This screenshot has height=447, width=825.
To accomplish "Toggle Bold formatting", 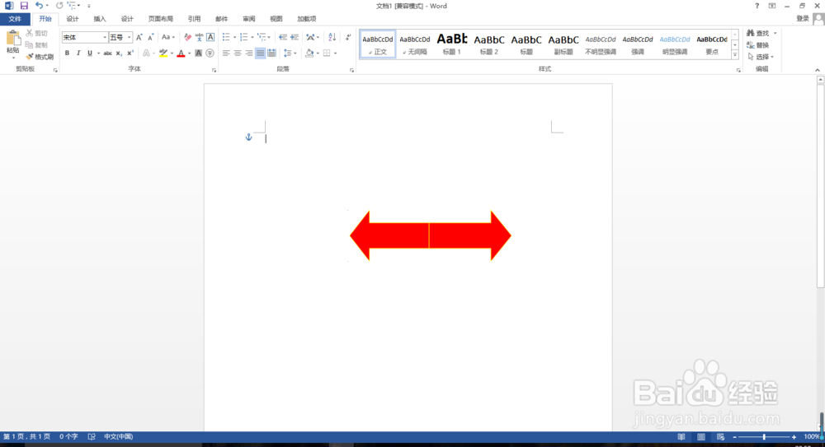I will [x=67, y=53].
